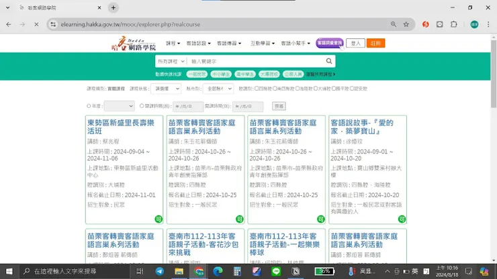Expand the 客語認證 navigation menu

198,43
